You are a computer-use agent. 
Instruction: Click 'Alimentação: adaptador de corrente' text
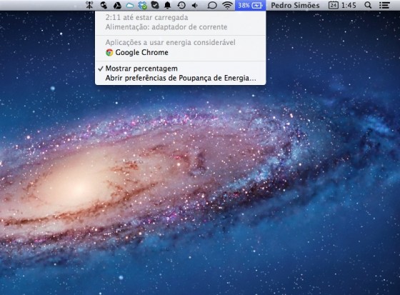pyautogui.click(x=166, y=27)
